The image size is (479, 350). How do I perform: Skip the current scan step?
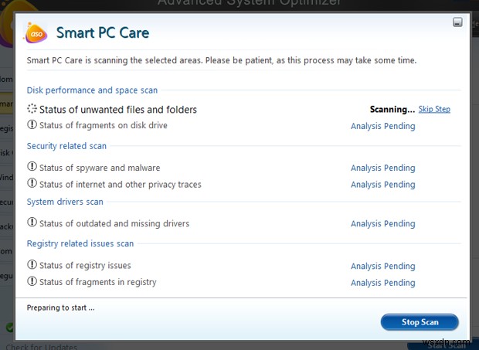434,110
